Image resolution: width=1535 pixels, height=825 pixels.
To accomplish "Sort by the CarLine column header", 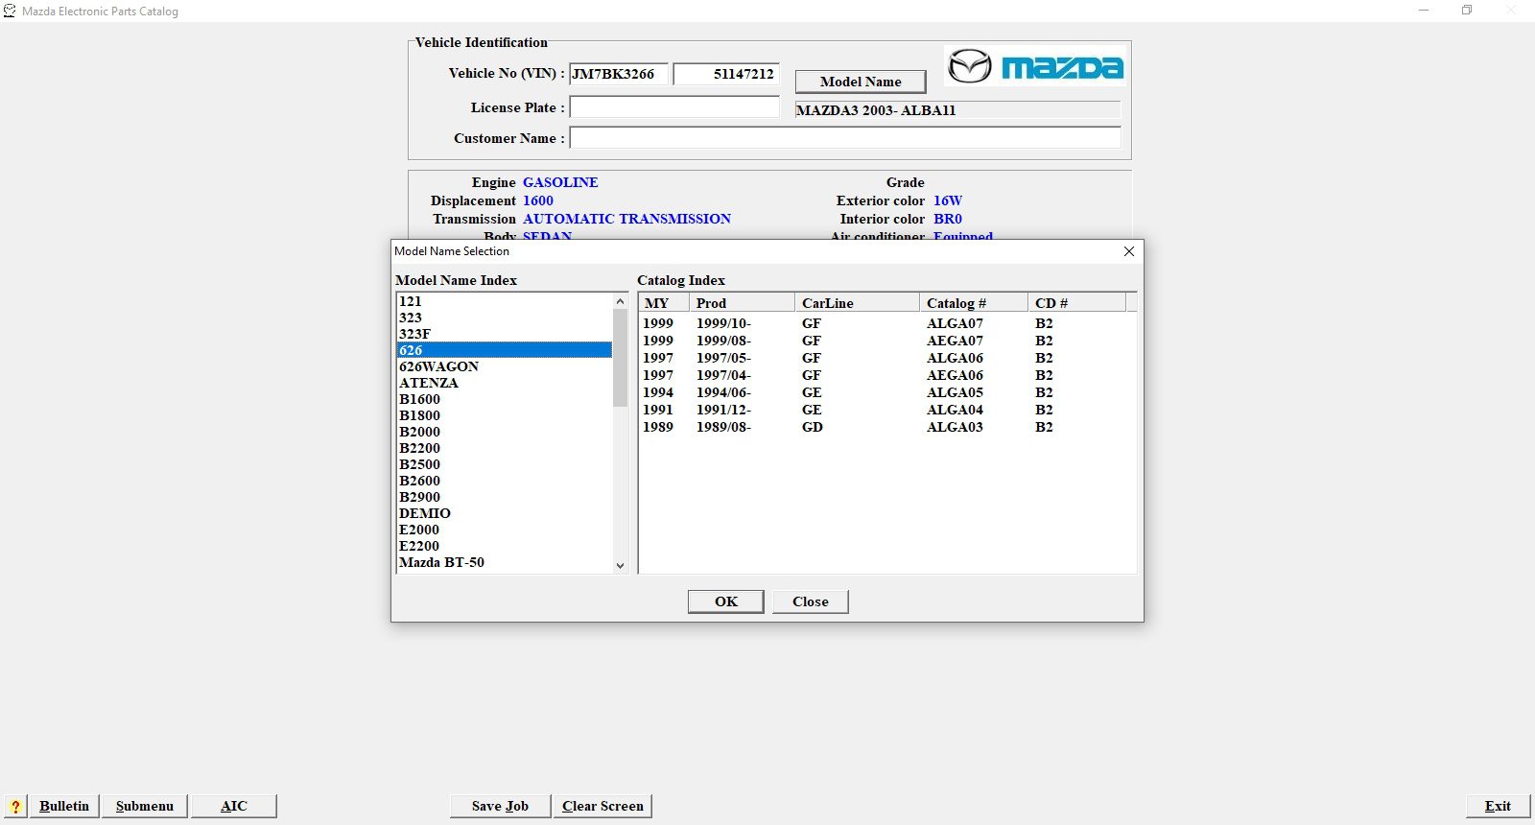I will (x=857, y=303).
